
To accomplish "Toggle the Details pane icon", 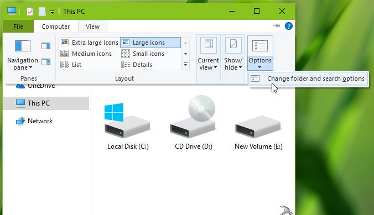I will point(46,62).
